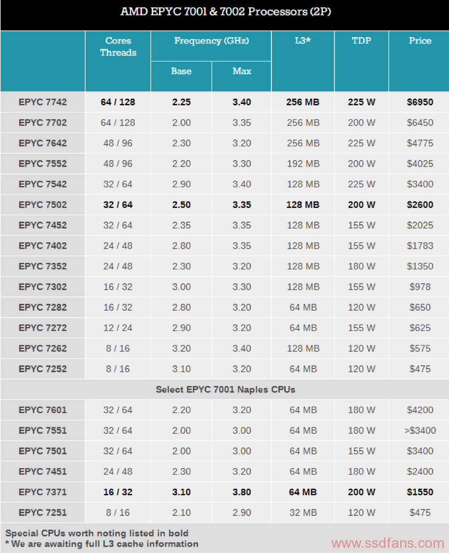449x553 pixels.
Task: Click the Max frequency sub-header
Action: (242, 71)
